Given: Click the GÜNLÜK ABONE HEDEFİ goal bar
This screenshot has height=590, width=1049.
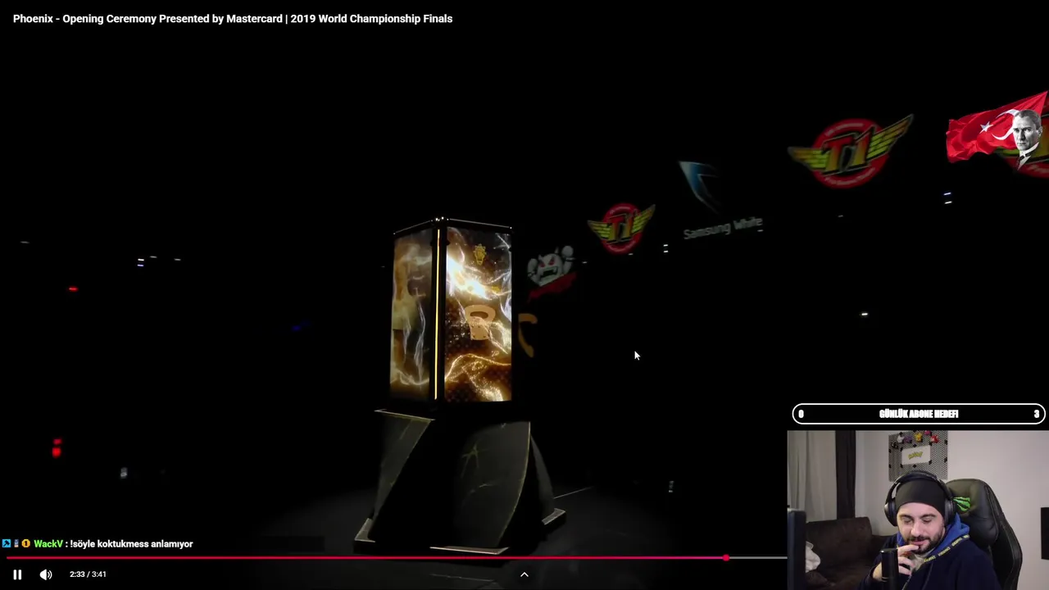Looking at the screenshot, I should pos(919,414).
